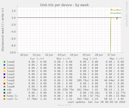
Task: Click the 24 Jun x-axis label
Action: click(74, 55)
